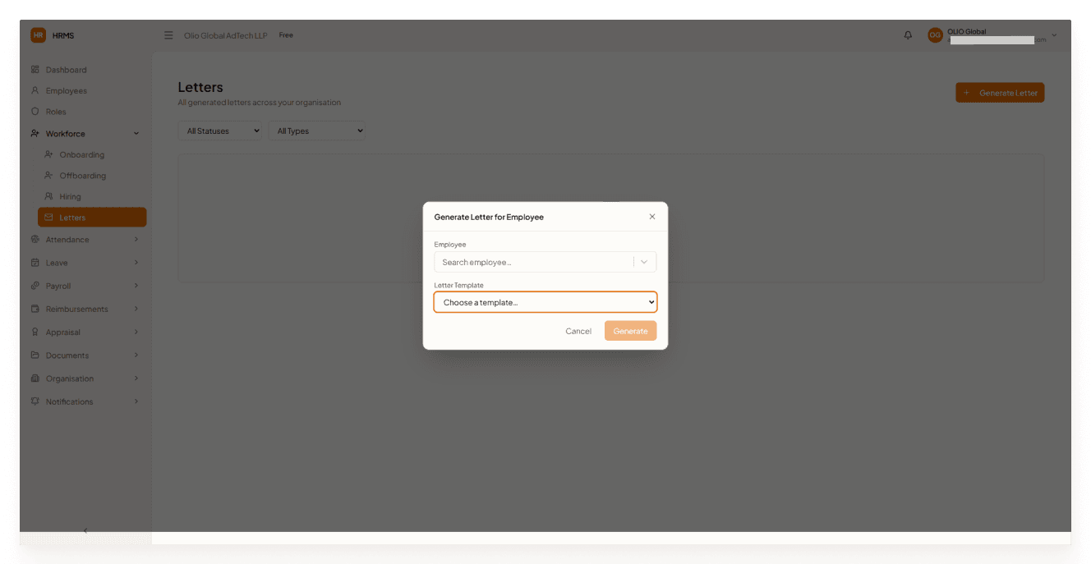
Task: Open the All Types filter
Action: point(316,131)
